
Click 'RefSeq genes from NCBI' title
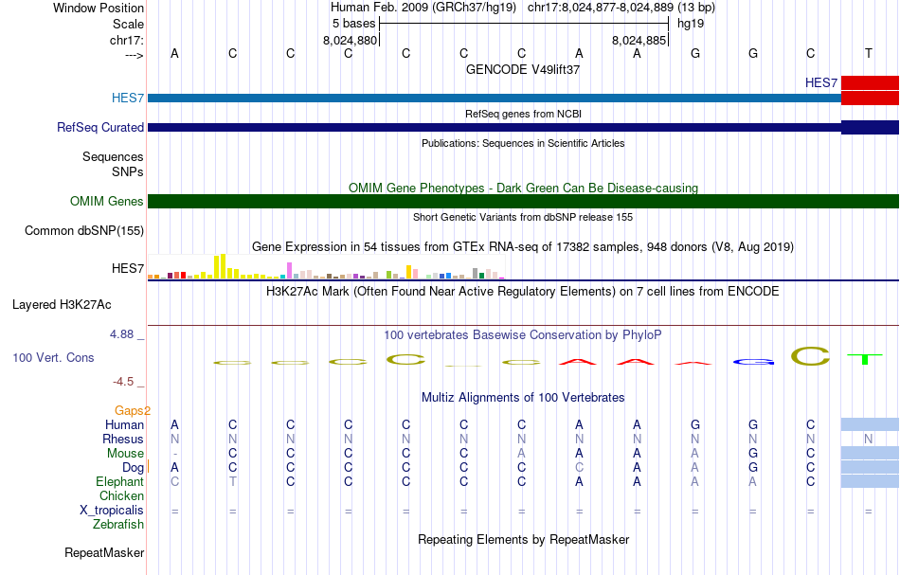click(523, 115)
